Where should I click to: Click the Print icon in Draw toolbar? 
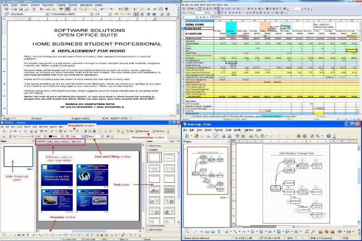229,136
